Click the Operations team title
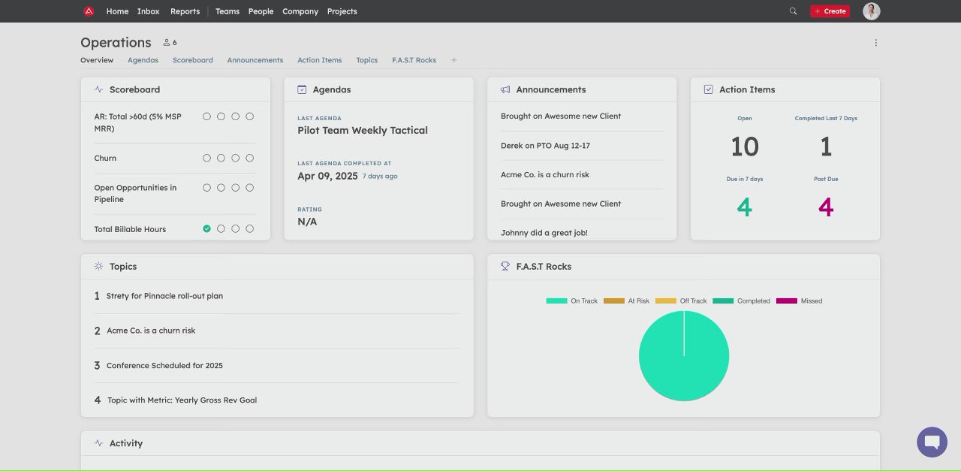 116,43
